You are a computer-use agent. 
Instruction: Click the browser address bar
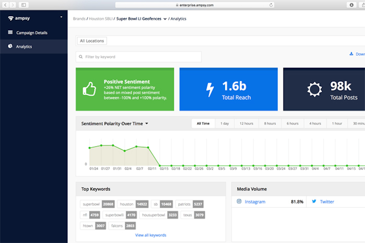(x=195, y=5)
